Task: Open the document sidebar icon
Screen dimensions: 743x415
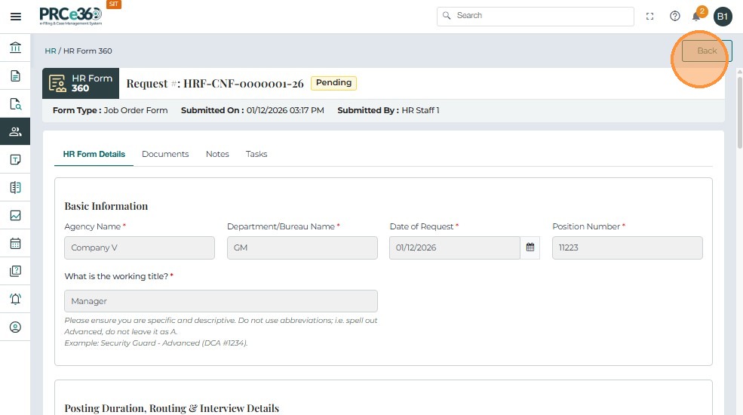Action: pos(15,75)
